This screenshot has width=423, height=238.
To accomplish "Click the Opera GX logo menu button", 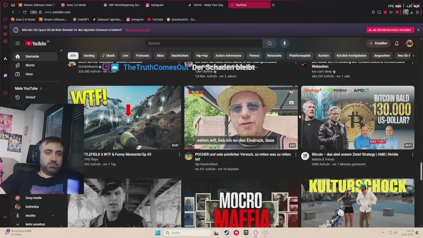I will click(x=5, y=5).
